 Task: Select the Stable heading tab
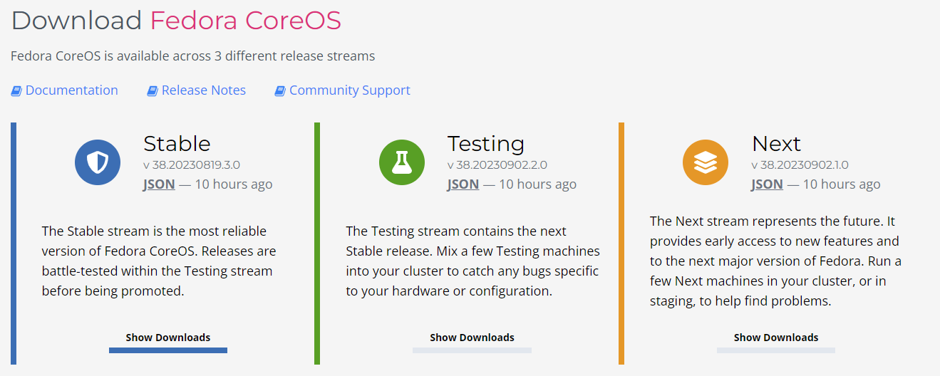pos(177,144)
